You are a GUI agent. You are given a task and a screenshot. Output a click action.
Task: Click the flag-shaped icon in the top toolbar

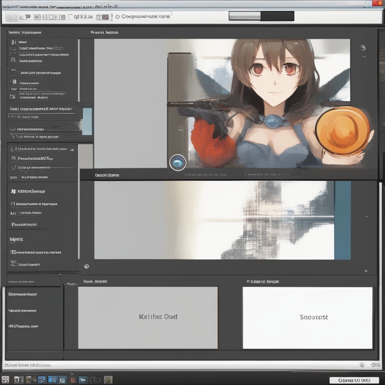(x=28, y=17)
